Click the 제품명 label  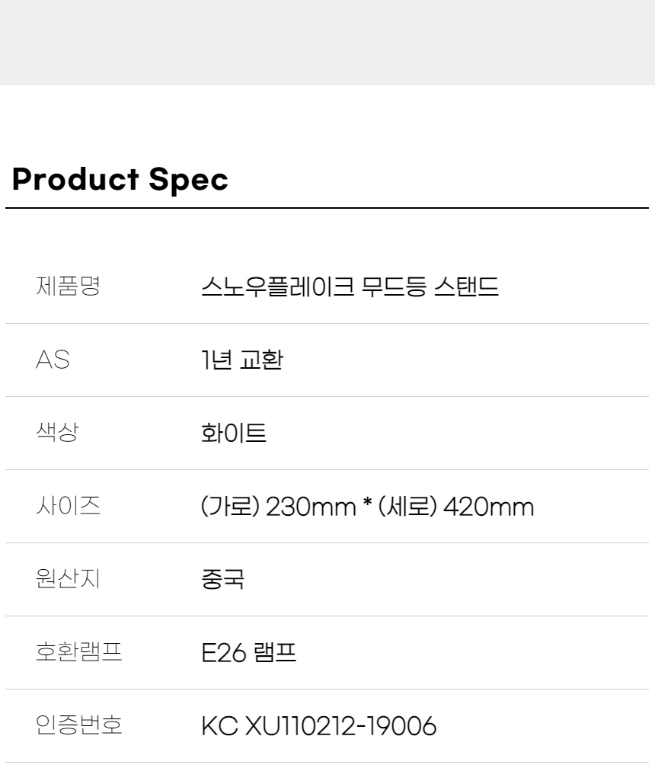pos(68,286)
